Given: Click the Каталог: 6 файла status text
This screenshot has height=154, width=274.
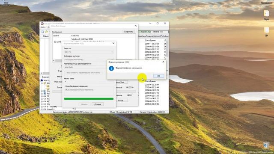Looking at the screenshot, I should coord(152,112).
